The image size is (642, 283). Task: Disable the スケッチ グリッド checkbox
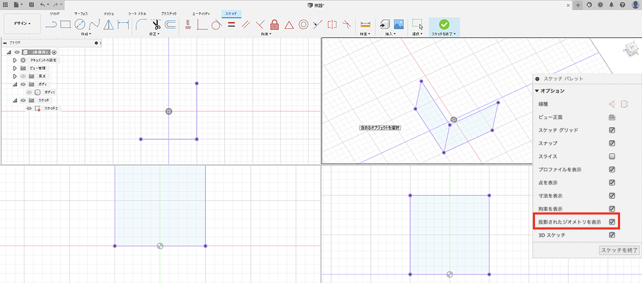[x=612, y=130]
